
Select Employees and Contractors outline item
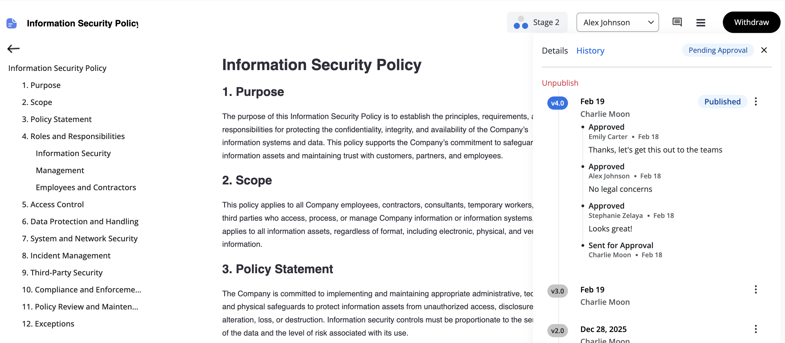pyautogui.click(x=86, y=187)
